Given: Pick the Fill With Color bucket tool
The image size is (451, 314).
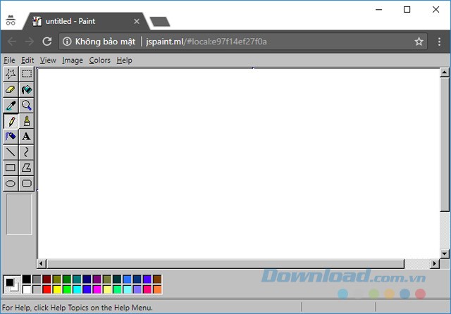Looking at the screenshot, I should 27,89.
